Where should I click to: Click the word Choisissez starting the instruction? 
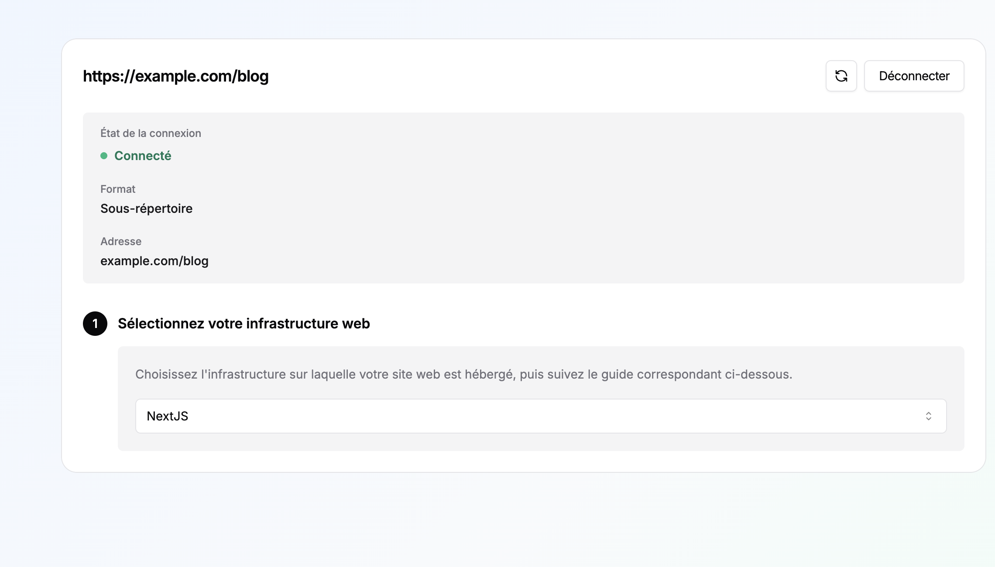point(166,374)
